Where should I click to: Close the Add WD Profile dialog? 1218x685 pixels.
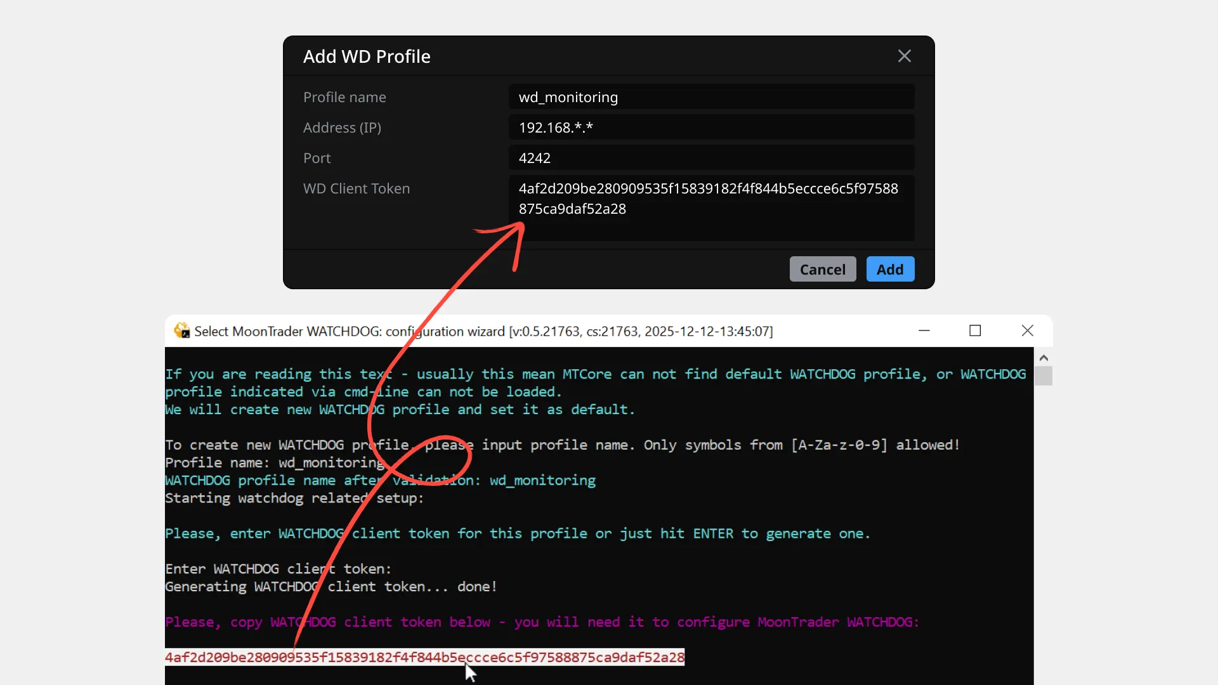(904, 56)
